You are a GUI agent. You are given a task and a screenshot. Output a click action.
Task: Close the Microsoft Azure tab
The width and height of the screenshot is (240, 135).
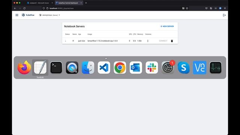pyautogui.click(x=52, y=3)
